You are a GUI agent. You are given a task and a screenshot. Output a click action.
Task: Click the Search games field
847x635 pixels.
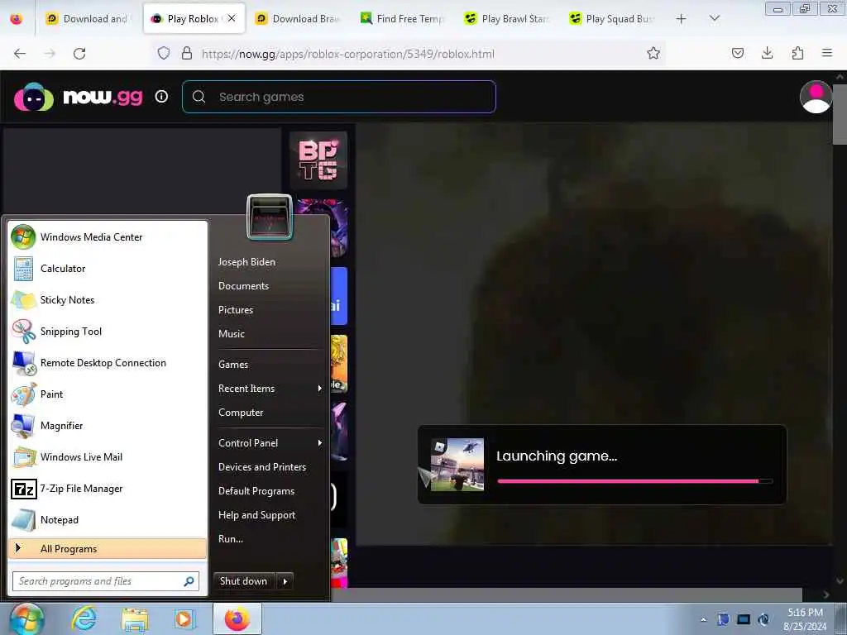(x=339, y=97)
